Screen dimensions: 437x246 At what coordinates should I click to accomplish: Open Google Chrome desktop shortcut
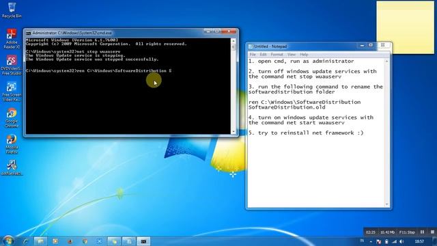(12, 118)
